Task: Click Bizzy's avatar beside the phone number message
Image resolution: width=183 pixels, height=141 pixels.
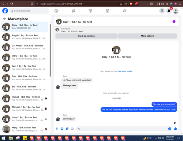Action: coord(58,119)
